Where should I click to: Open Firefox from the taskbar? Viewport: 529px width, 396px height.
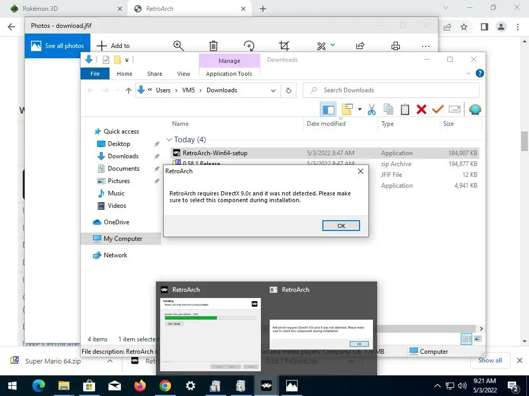click(139, 386)
